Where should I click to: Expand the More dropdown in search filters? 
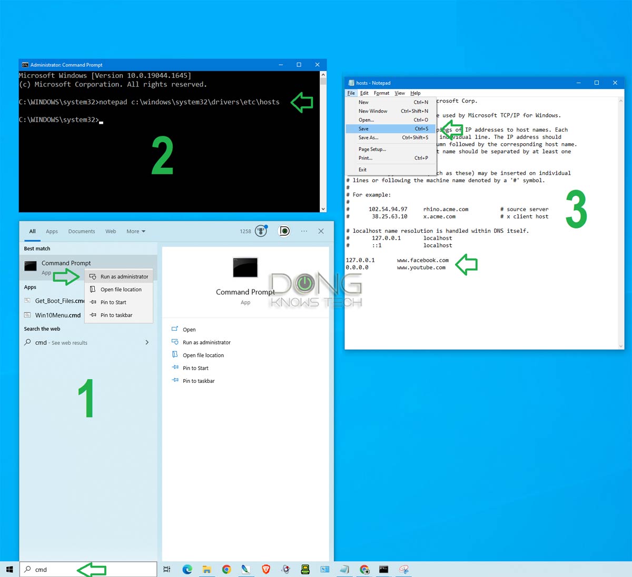(136, 231)
